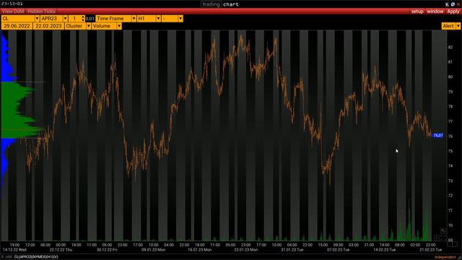Switch to the trading tab in title bar
The width and height of the screenshot is (462, 260).
(x=211, y=4)
